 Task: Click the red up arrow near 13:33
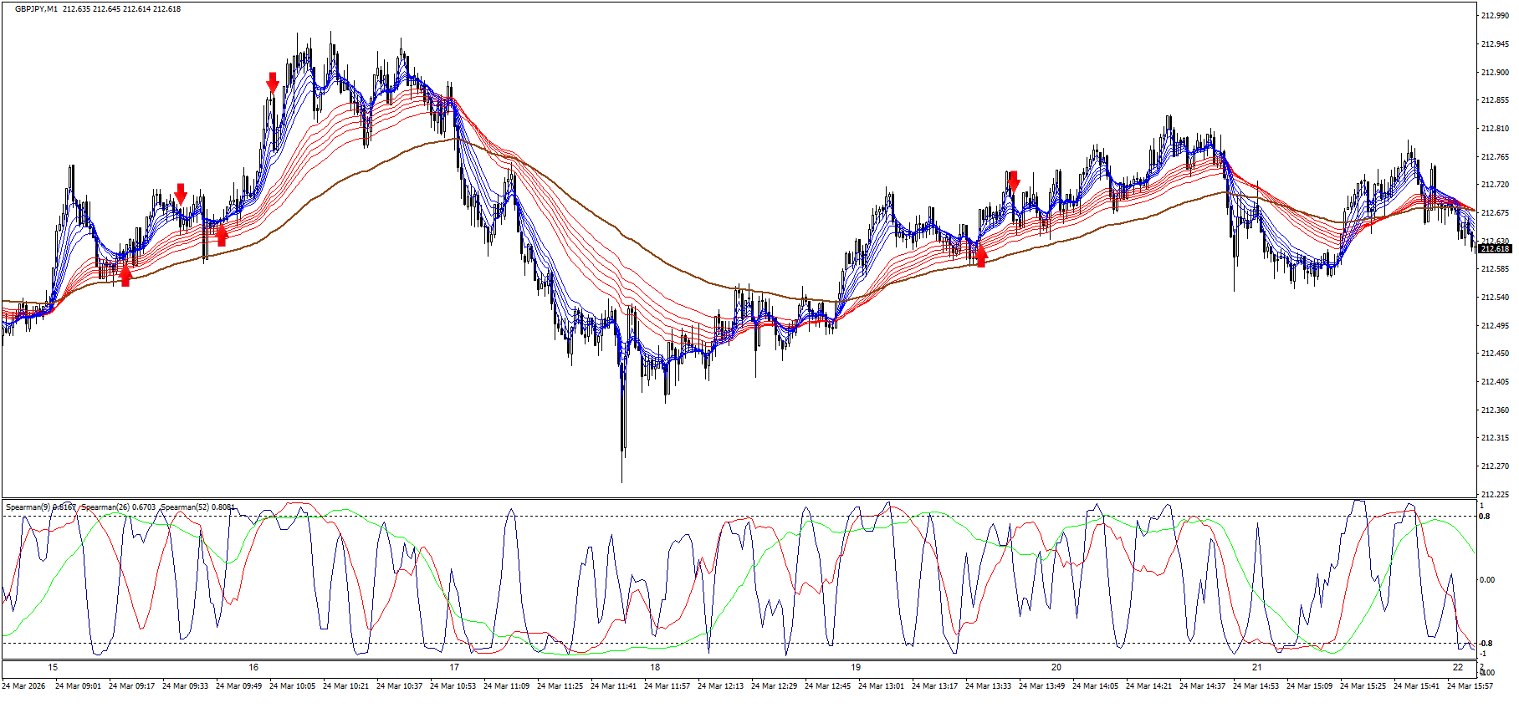point(981,256)
